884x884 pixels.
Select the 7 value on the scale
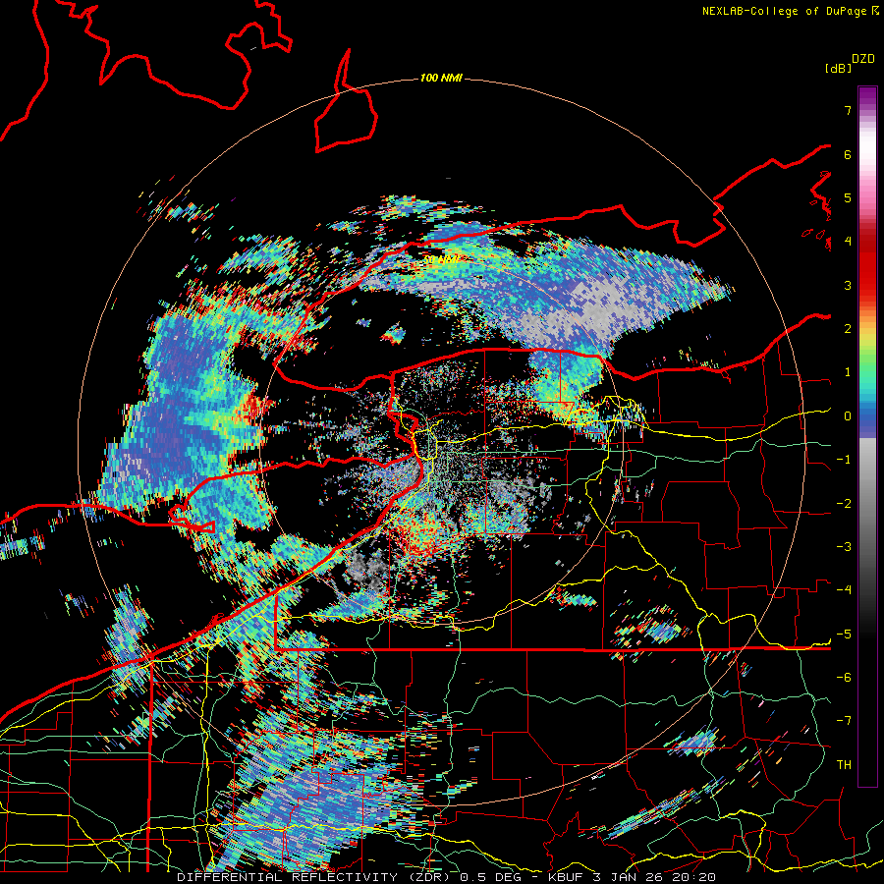point(848,110)
